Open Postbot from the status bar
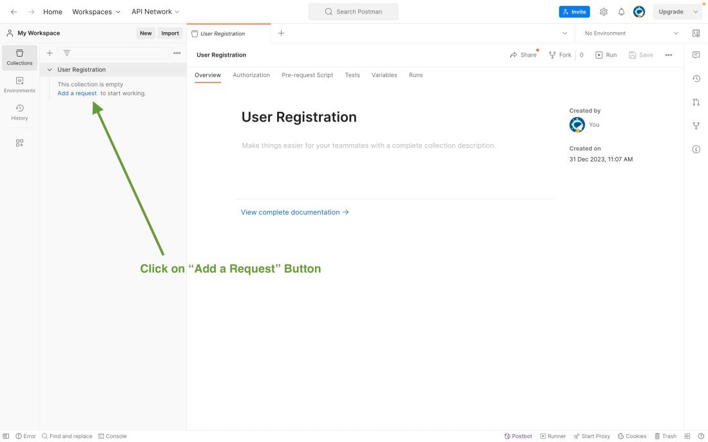The height and width of the screenshot is (442, 708). coord(519,436)
